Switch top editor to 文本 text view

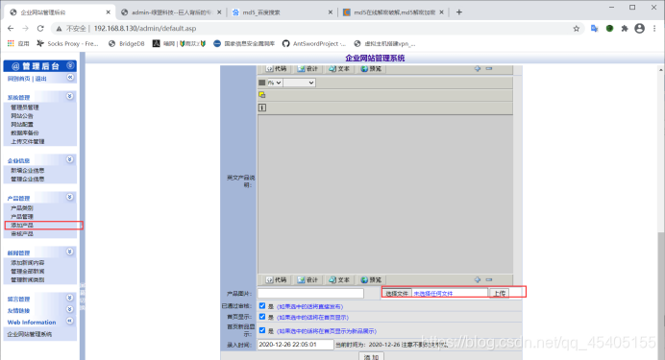pyautogui.click(x=339, y=68)
